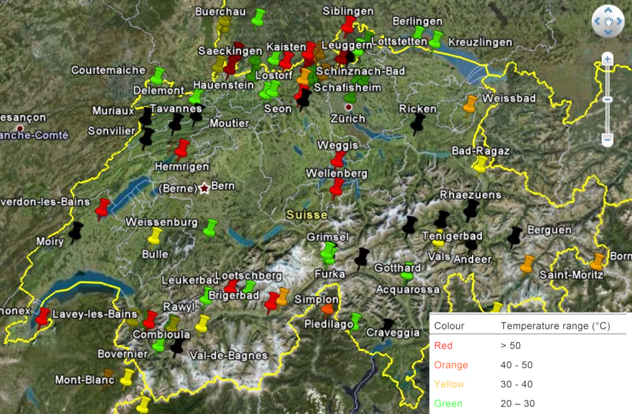Screen dimensions: 632x414
Task: Pan the map up with the top arrow
Action: [x=608, y=10]
